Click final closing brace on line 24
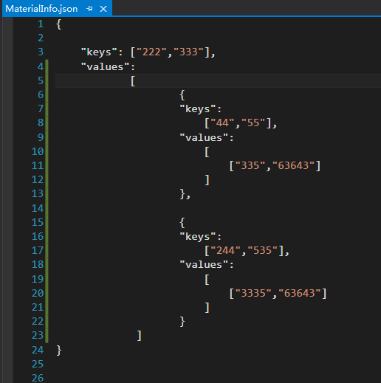 pos(59,351)
